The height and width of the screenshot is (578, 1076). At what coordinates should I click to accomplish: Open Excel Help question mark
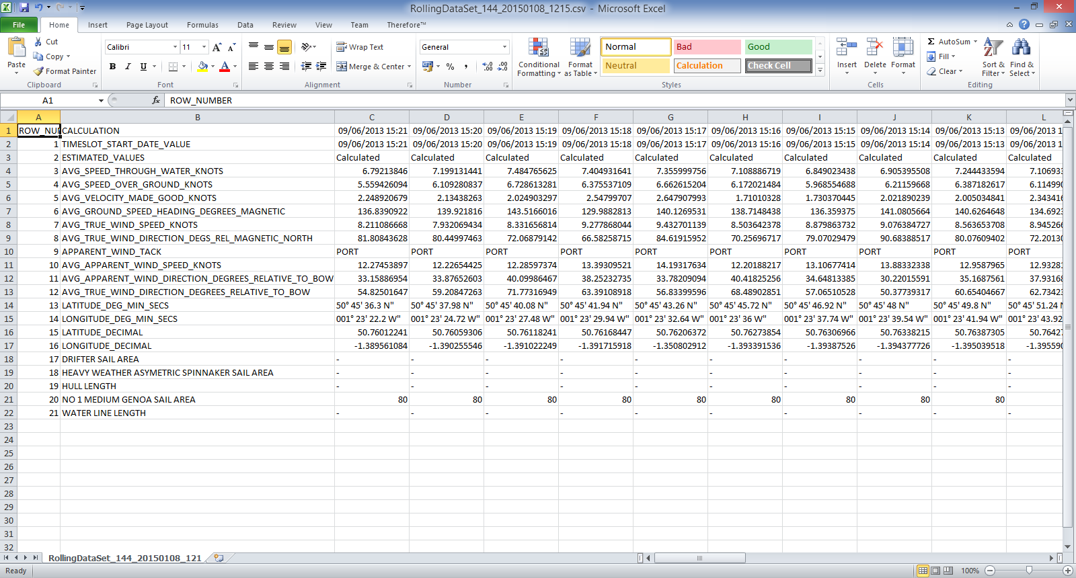point(1024,24)
